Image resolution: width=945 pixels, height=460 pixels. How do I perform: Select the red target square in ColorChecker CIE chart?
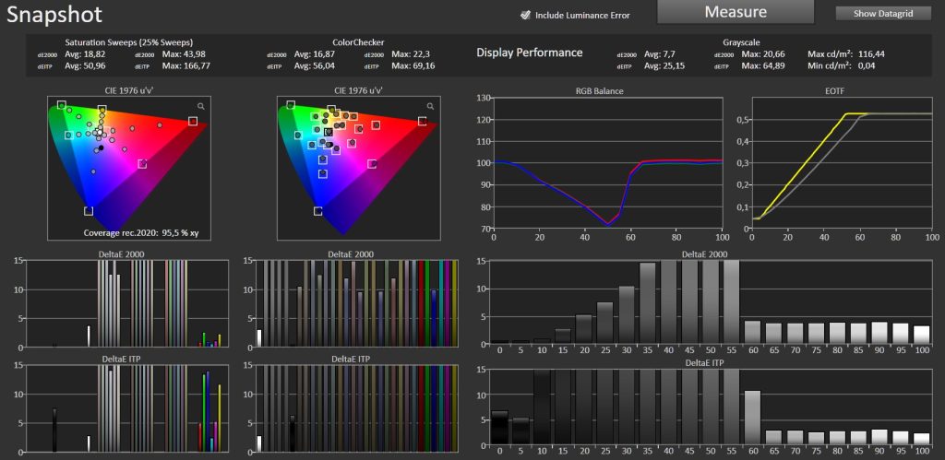coord(422,121)
